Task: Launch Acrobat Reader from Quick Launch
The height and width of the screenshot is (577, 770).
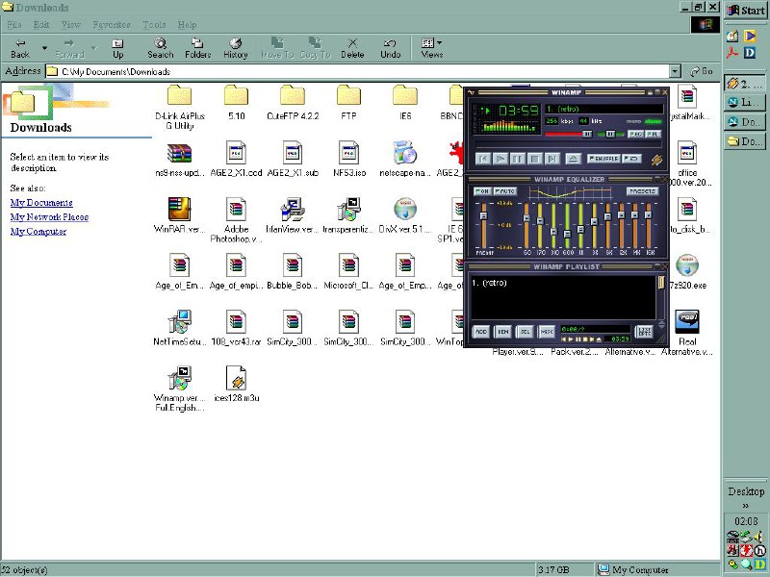Action: pos(732,52)
